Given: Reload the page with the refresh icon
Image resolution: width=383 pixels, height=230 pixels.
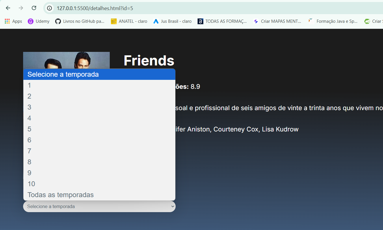Looking at the screenshot, I should pyautogui.click(x=34, y=8).
